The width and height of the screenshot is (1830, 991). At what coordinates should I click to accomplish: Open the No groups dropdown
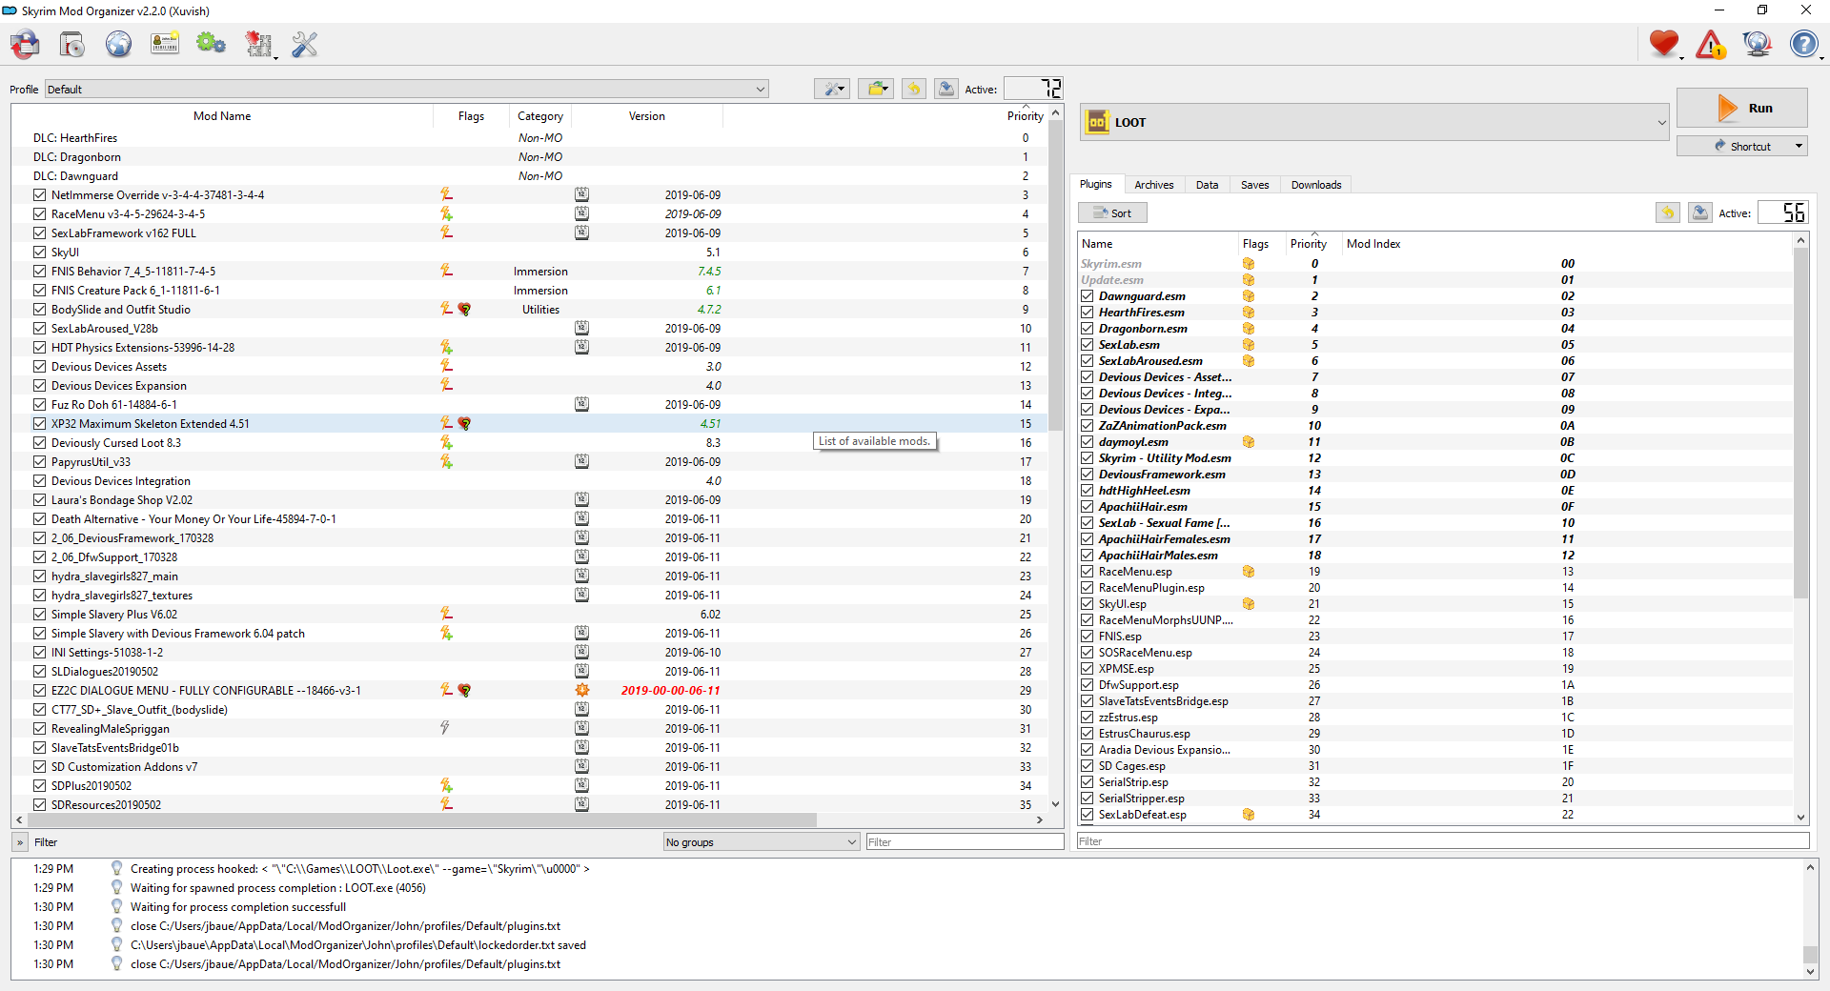click(x=762, y=842)
